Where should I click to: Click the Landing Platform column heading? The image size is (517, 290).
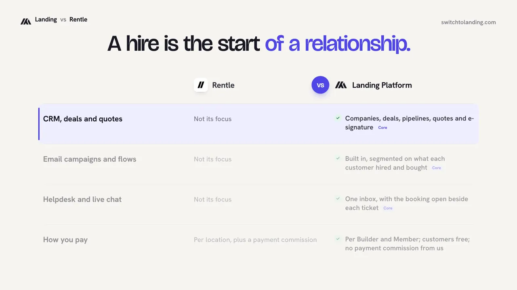pos(382,85)
